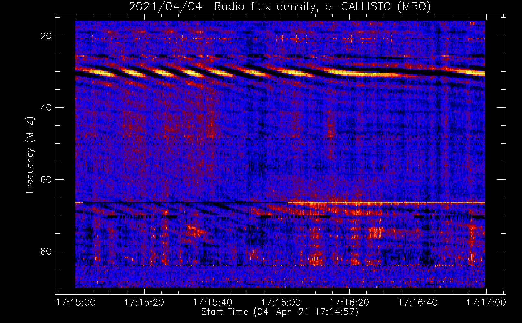Click the 17:15:20 time tick label
This screenshot has height=323, width=522.
(x=144, y=303)
